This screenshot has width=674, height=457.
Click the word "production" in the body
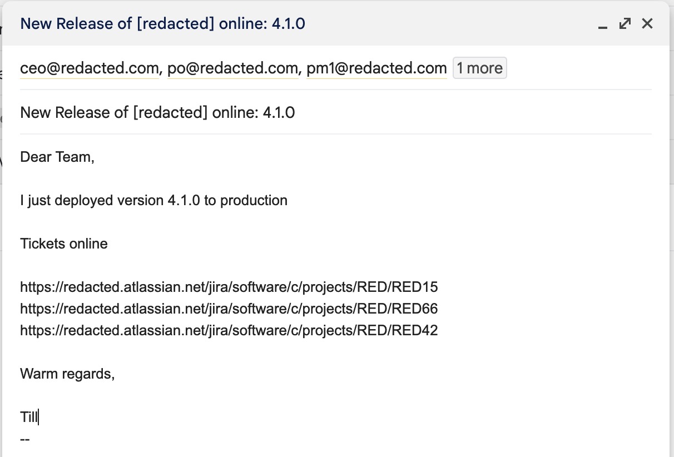[254, 200]
